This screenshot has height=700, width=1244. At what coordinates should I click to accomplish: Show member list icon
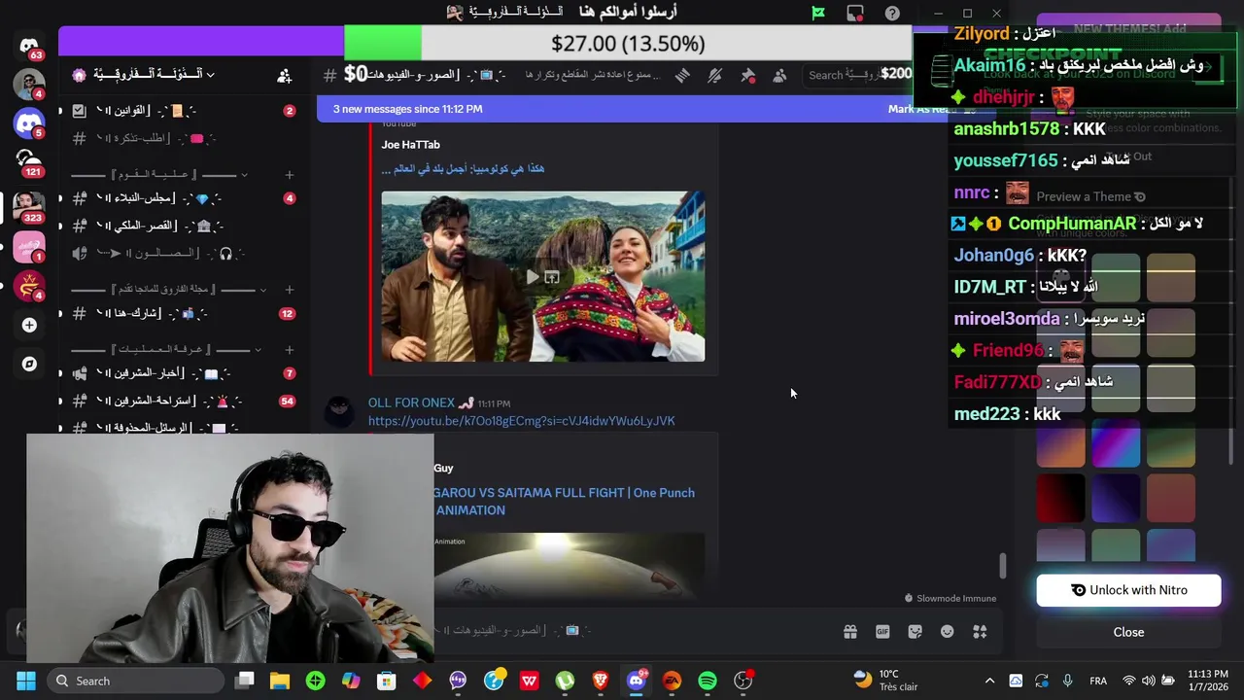[x=779, y=75]
